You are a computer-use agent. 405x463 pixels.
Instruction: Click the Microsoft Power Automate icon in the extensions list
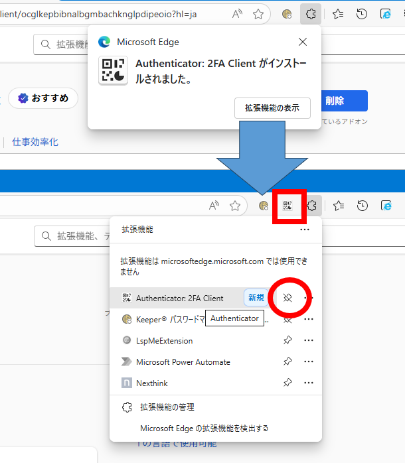126,362
